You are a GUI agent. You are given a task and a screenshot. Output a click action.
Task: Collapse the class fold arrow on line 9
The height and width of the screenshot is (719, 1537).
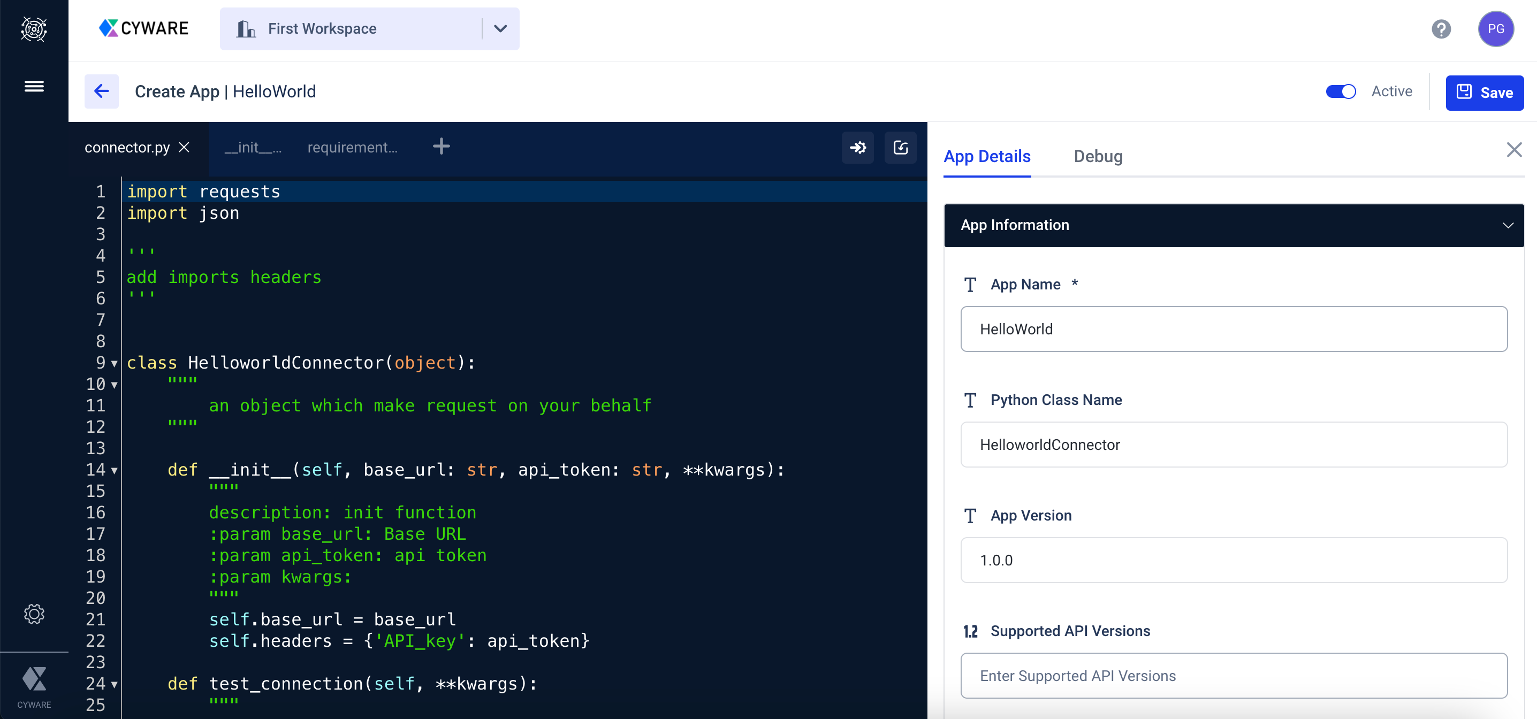[114, 363]
